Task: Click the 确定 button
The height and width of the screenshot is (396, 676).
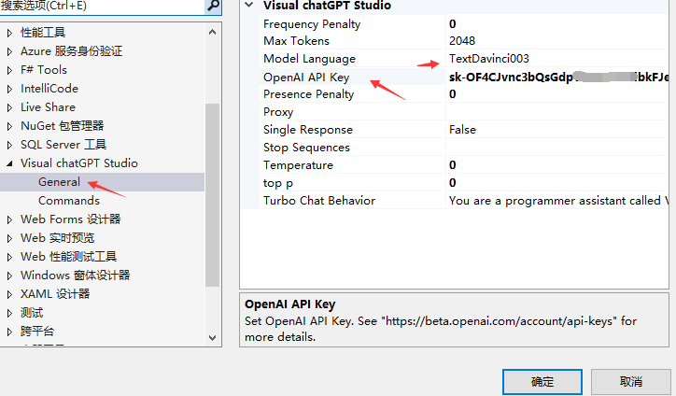Action: [542, 381]
